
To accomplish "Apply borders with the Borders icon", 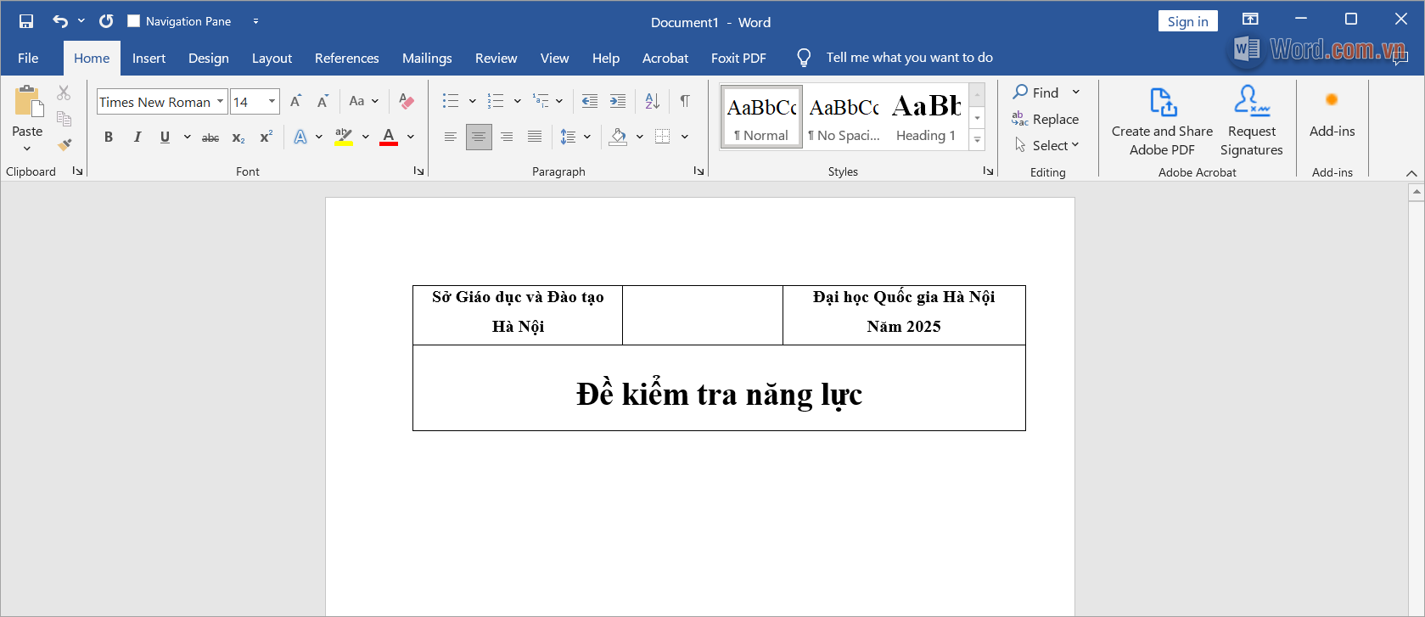I will click(x=663, y=137).
